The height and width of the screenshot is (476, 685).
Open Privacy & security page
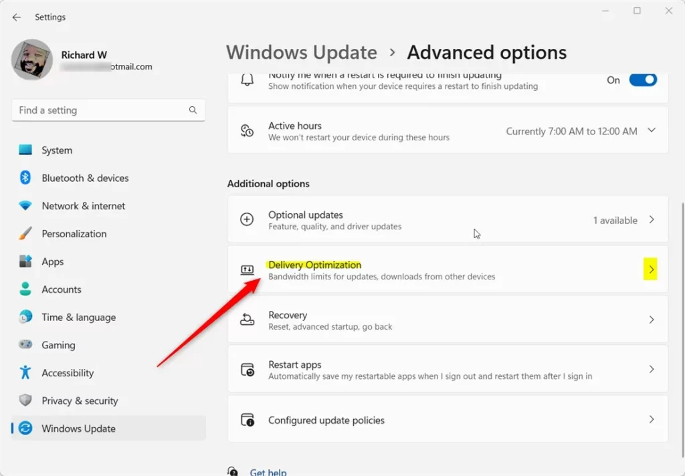tap(108, 400)
